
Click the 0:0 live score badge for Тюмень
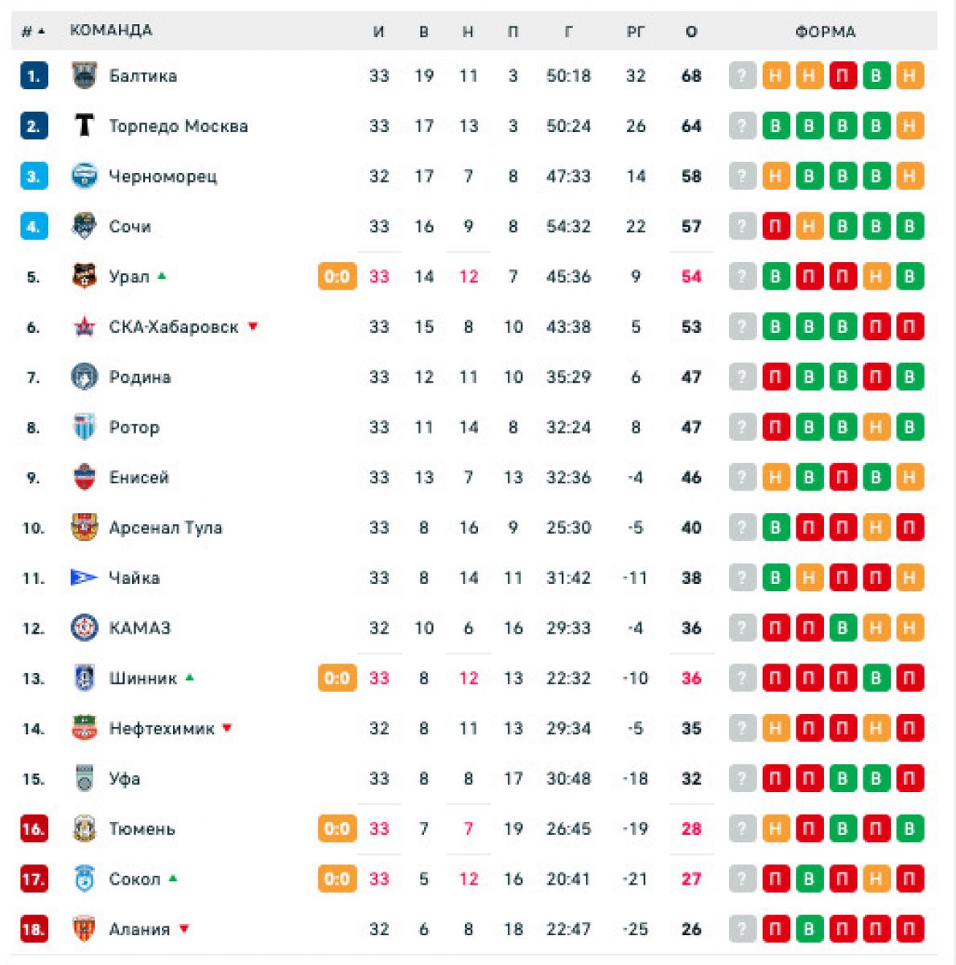(x=337, y=828)
